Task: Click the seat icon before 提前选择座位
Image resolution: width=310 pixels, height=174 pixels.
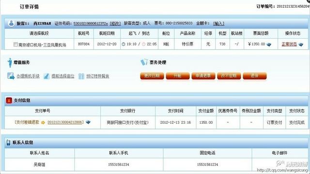Action: [x=46, y=76]
